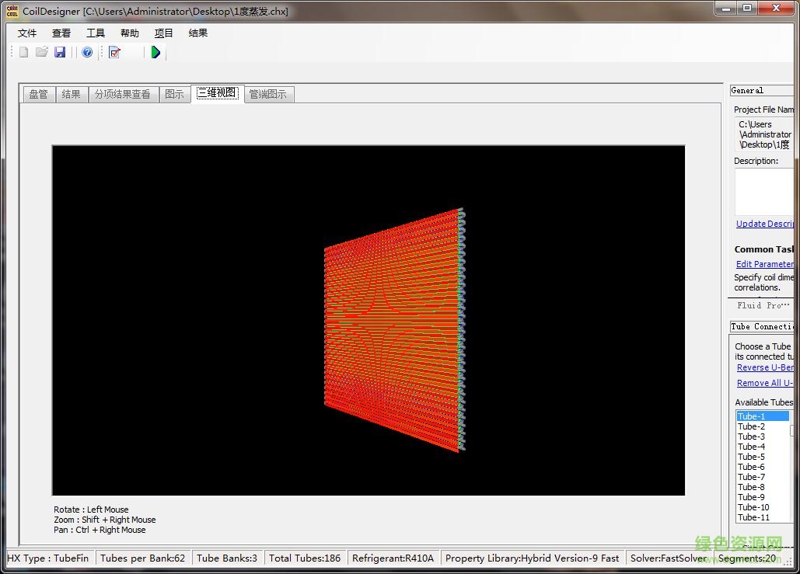Switch to the 盘管 tab
The height and width of the screenshot is (574, 800).
[38, 94]
